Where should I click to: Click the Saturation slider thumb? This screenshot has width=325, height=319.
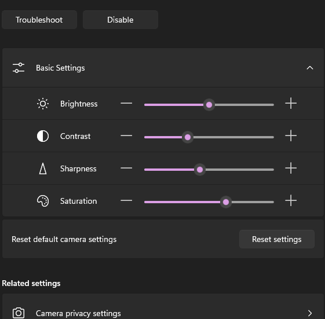(x=226, y=202)
